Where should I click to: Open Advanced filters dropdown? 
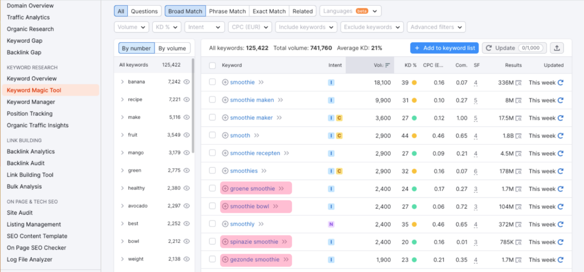[x=436, y=27]
